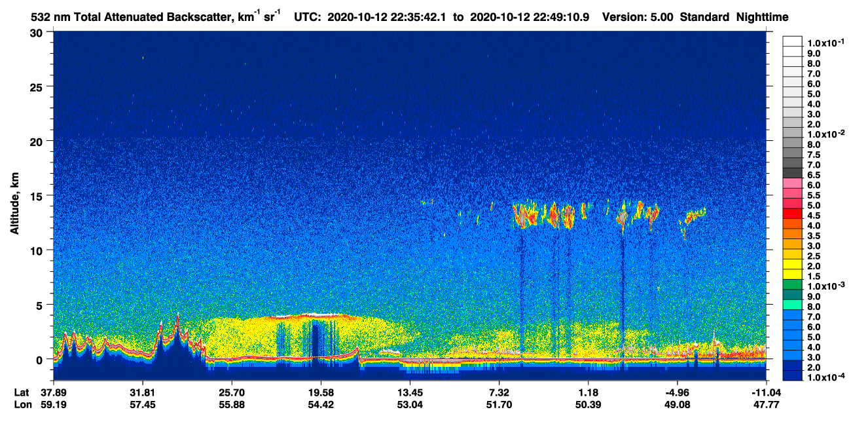Click start time 2020-10-12 22:35:42.1
This screenshot has width=851, height=437.
coord(387,17)
